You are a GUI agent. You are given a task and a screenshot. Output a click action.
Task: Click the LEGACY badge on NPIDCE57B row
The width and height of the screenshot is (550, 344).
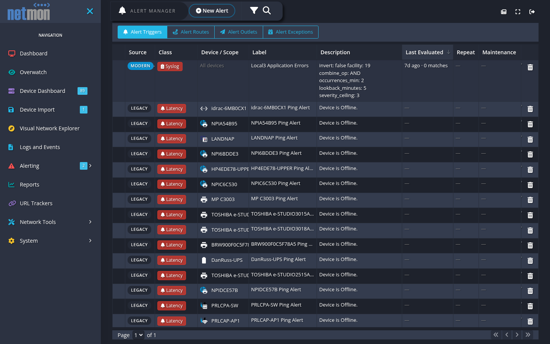(x=139, y=290)
